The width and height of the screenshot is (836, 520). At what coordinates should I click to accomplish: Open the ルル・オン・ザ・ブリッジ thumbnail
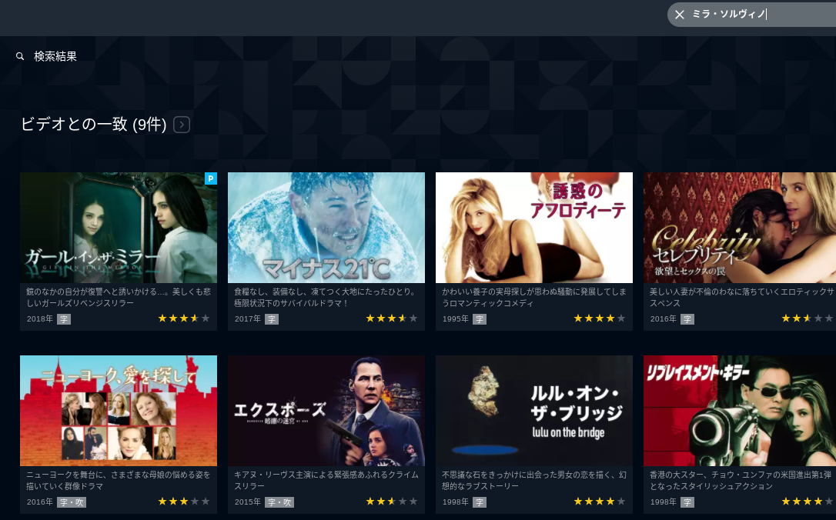click(x=534, y=411)
